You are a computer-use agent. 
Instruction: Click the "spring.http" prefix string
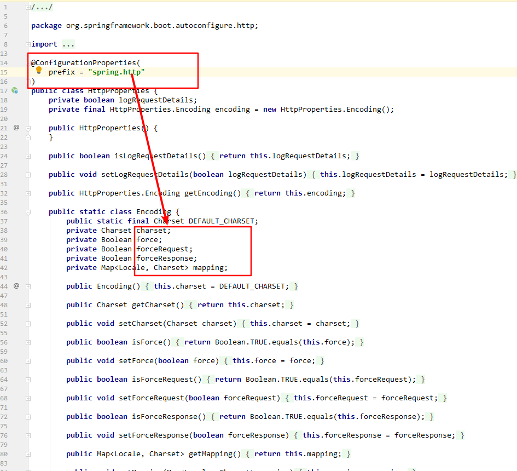click(x=117, y=72)
